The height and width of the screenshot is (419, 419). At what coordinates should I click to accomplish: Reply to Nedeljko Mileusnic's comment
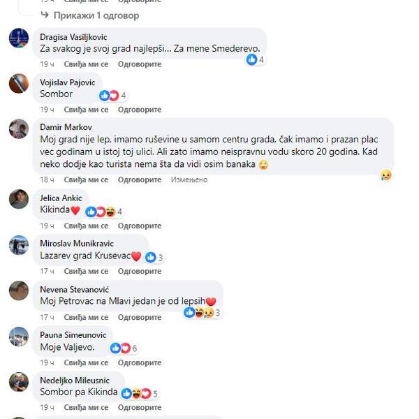pyautogui.click(x=140, y=408)
